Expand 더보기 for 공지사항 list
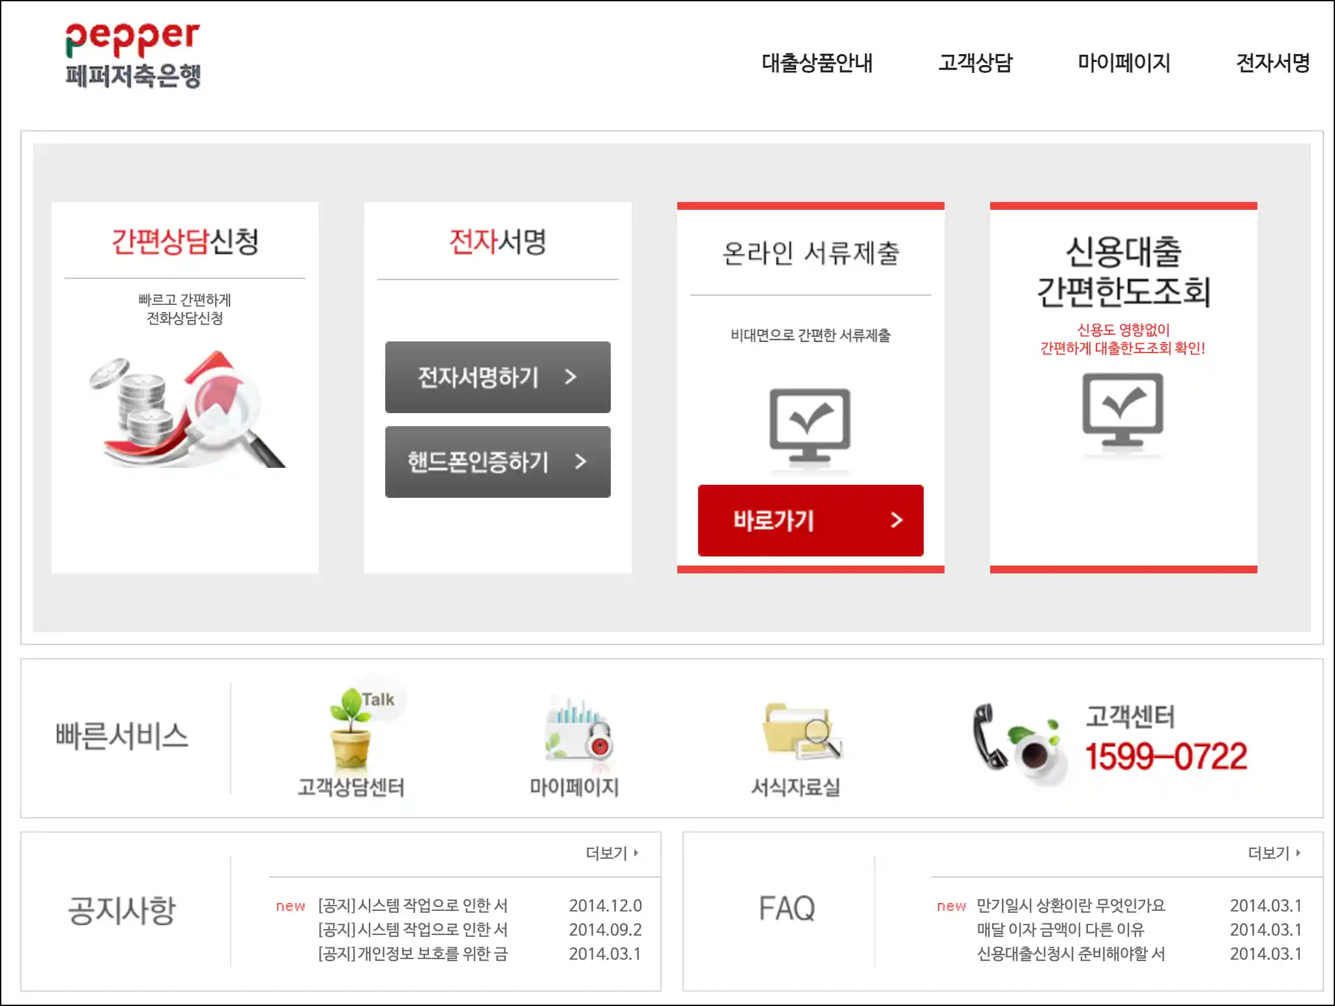This screenshot has width=1335, height=1006. click(x=611, y=853)
